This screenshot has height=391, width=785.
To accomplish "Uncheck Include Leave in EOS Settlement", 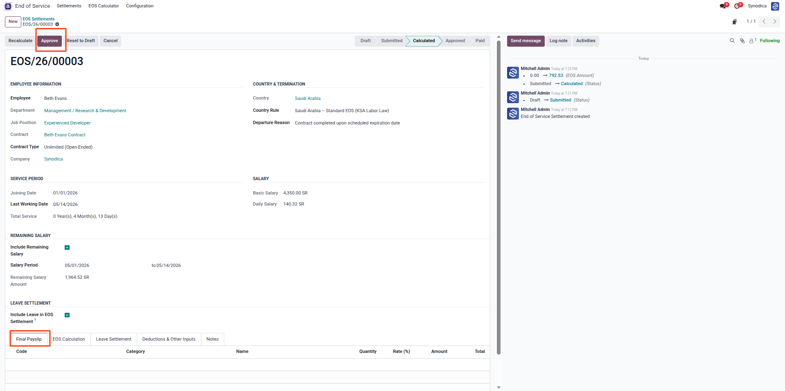I will 67,315.
